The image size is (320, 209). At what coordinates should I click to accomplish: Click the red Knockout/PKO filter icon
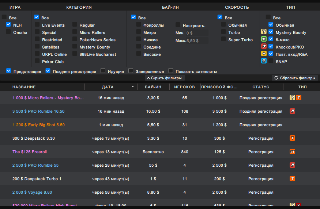click(x=264, y=47)
